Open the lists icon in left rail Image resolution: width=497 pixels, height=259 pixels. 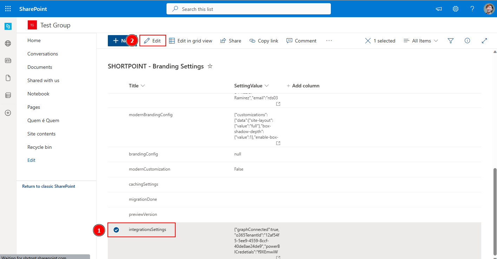point(8,95)
